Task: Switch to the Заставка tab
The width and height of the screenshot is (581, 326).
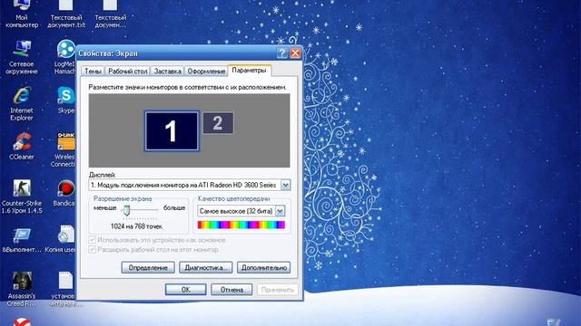Action: (x=167, y=71)
